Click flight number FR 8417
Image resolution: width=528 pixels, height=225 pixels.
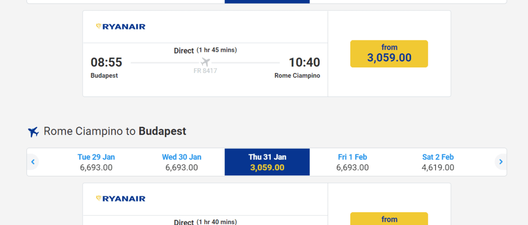coord(205,71)
